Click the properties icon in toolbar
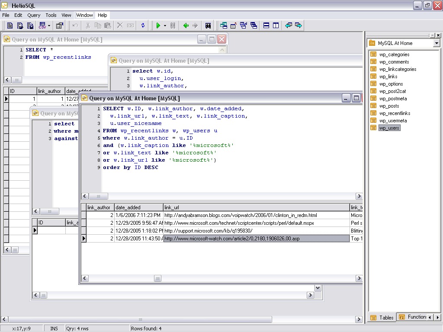The height and width of the screenshot is (332, 443). tap(60, 26)
